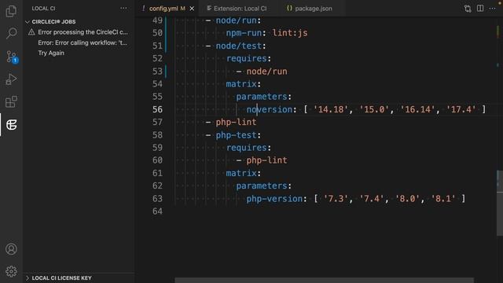Screen dimensions: 503x283
Task: Click 'requires:' key on line 52
Action: click(248, 58)
